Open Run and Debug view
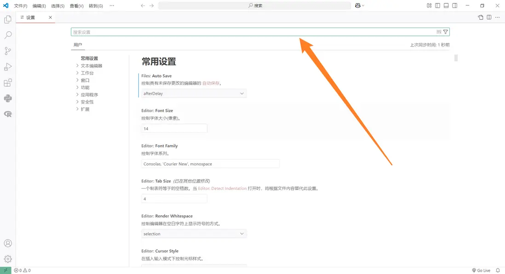Screen dimensions: 505x274 (8, 67)
